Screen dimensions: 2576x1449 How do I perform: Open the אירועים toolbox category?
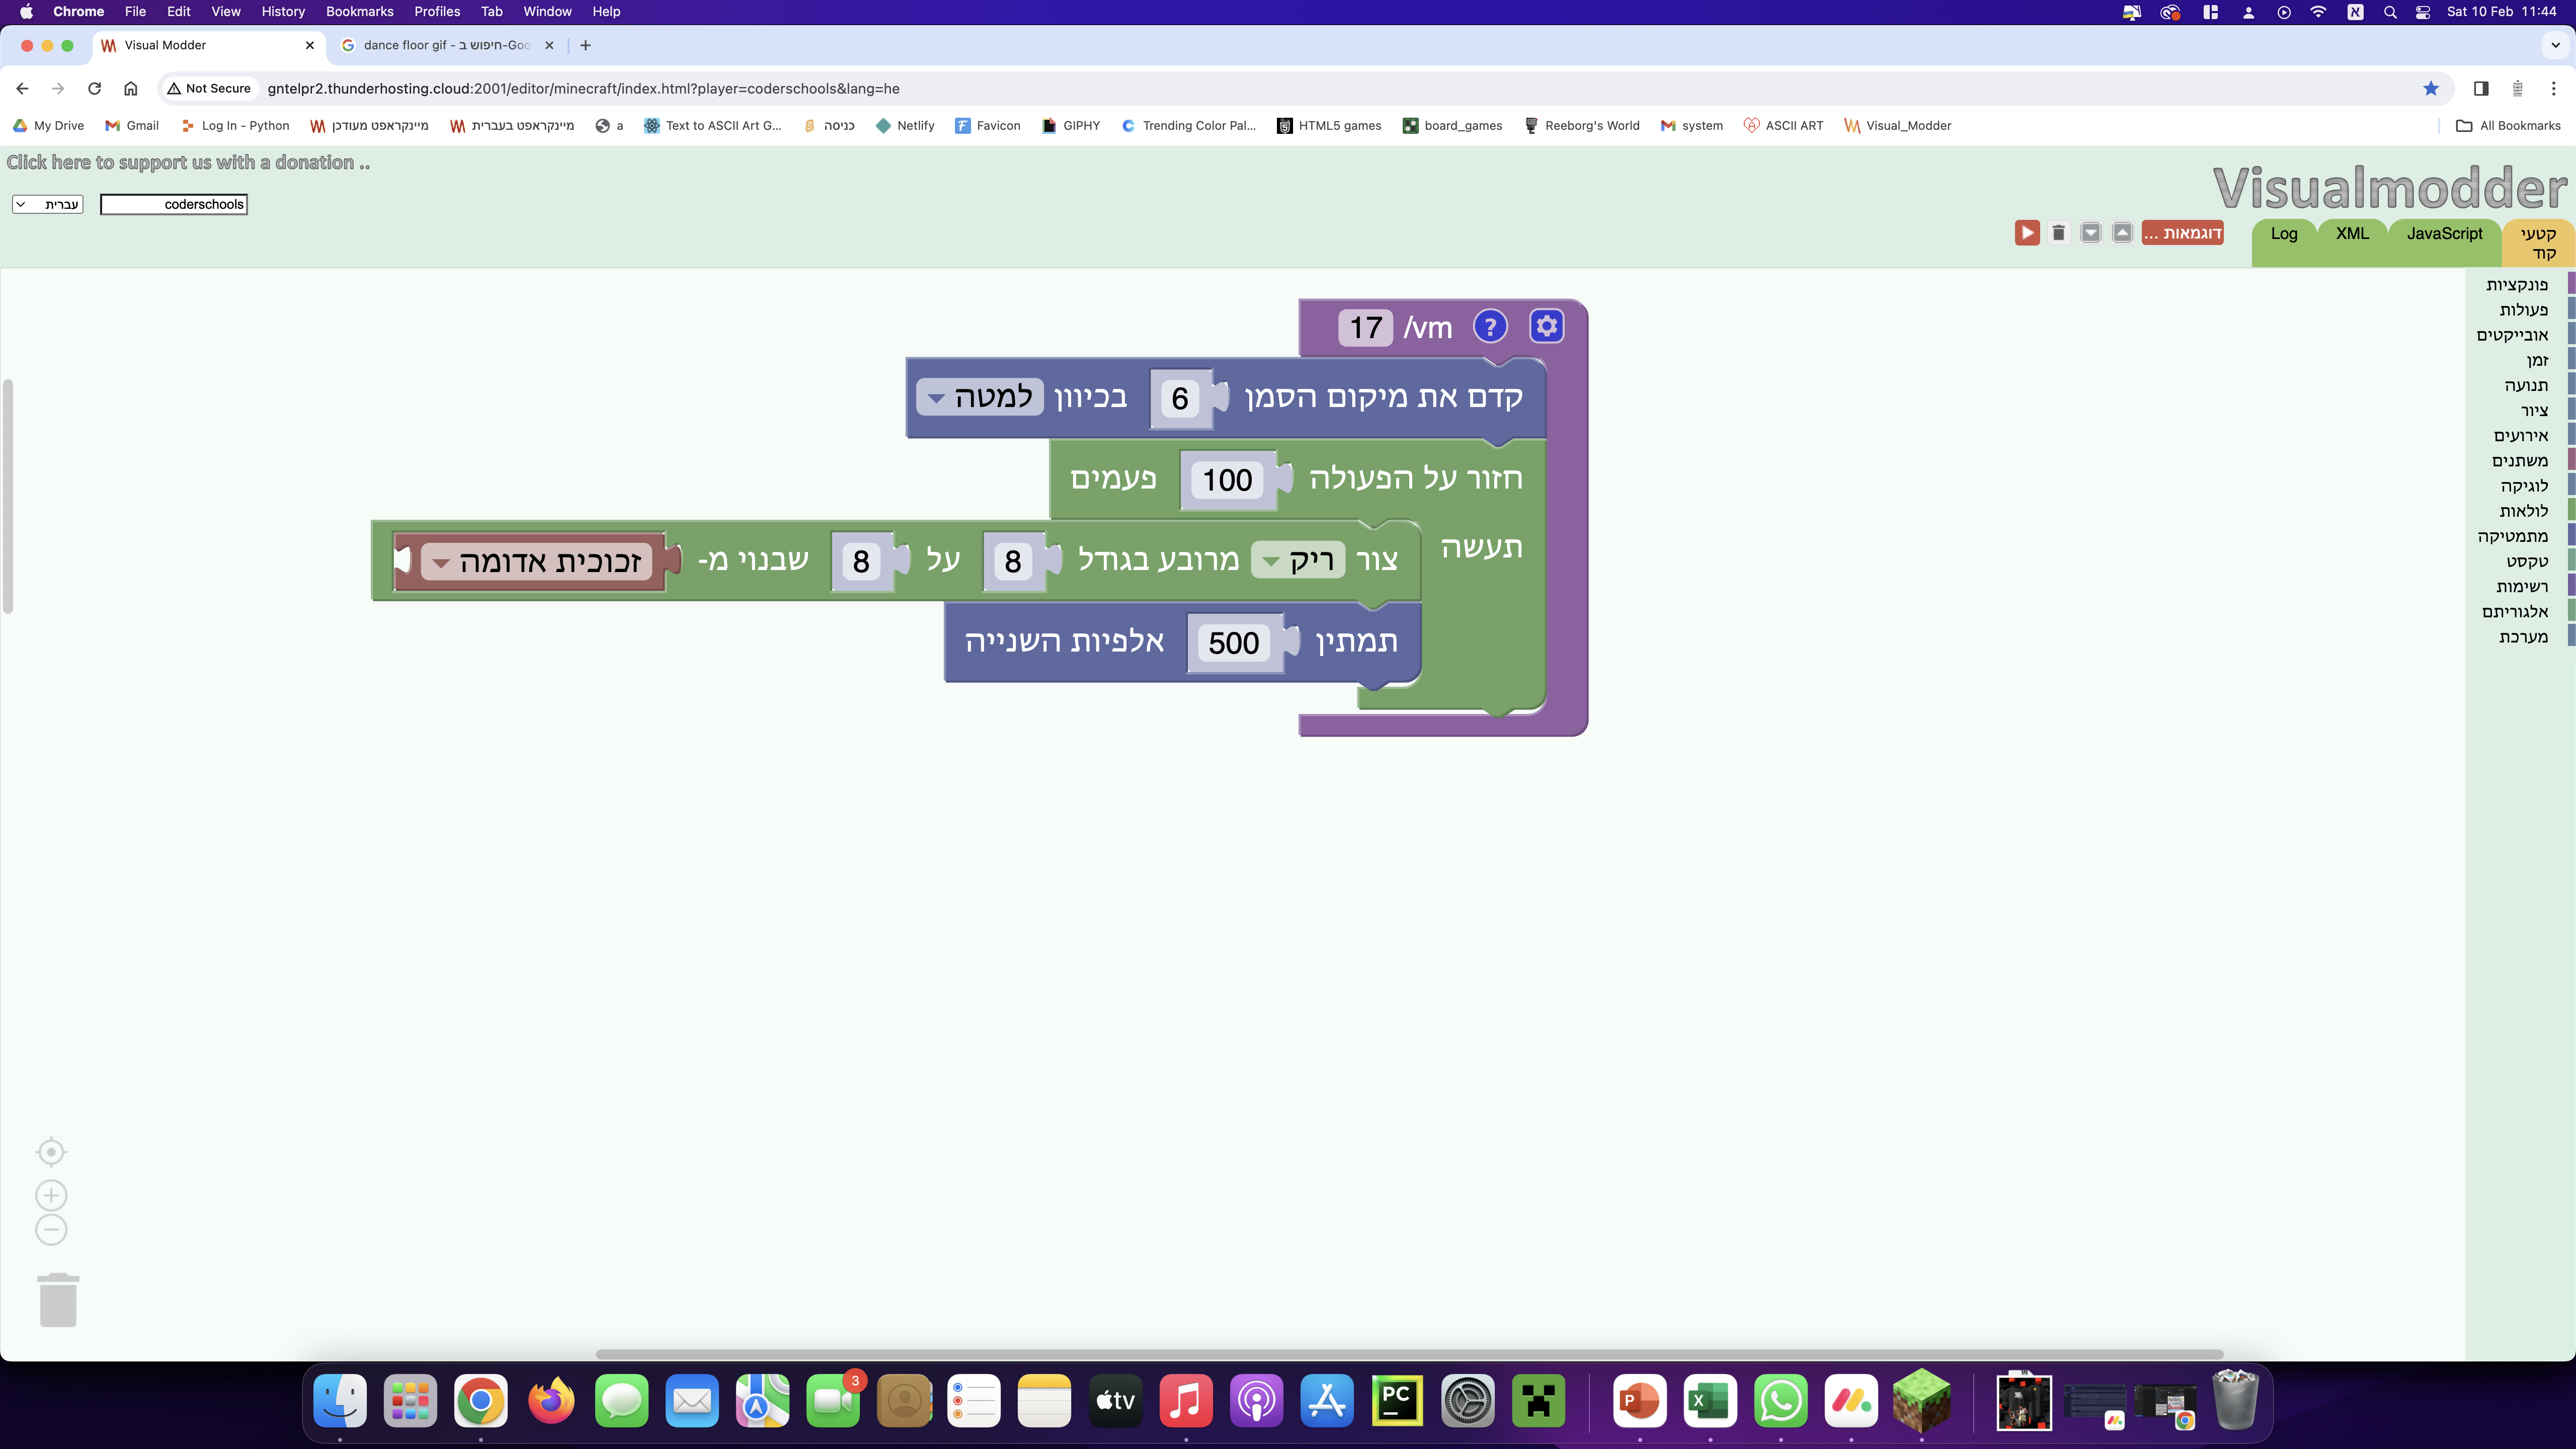click(2521, 435)
